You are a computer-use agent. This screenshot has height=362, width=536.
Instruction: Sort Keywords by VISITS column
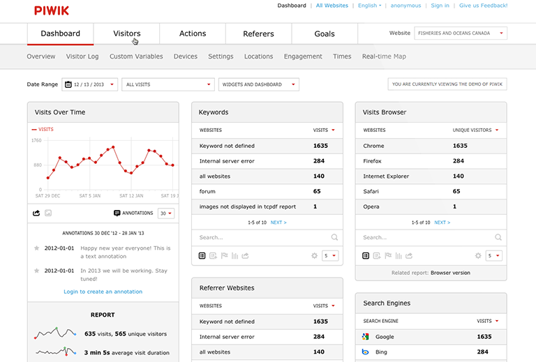[324, 130]
